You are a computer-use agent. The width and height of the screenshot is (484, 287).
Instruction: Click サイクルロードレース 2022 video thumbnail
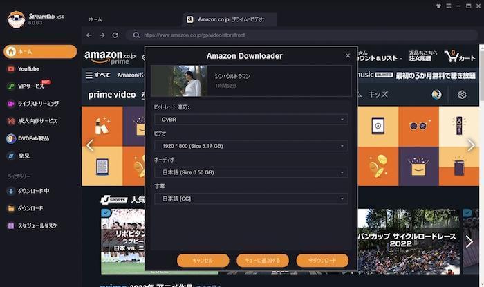[x=409, y=241]
